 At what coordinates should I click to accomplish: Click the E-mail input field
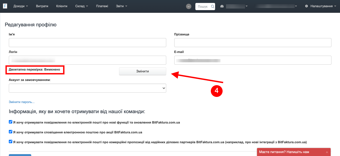tap(253, 60)
